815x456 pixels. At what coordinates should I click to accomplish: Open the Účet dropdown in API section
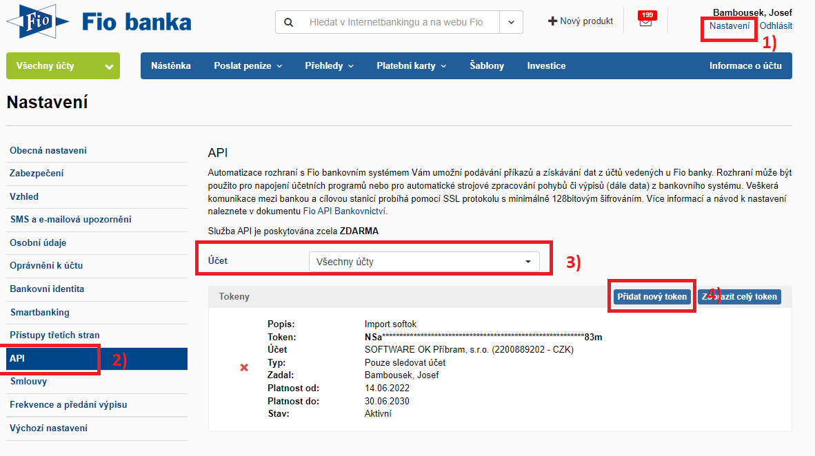424,262
